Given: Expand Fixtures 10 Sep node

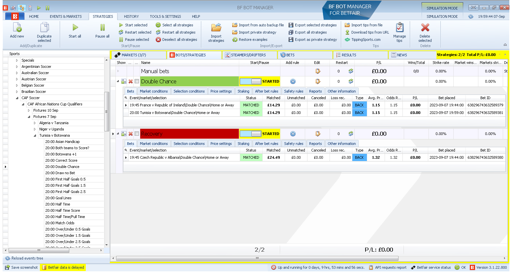Looking at the screenshot, I should [29, 110].
